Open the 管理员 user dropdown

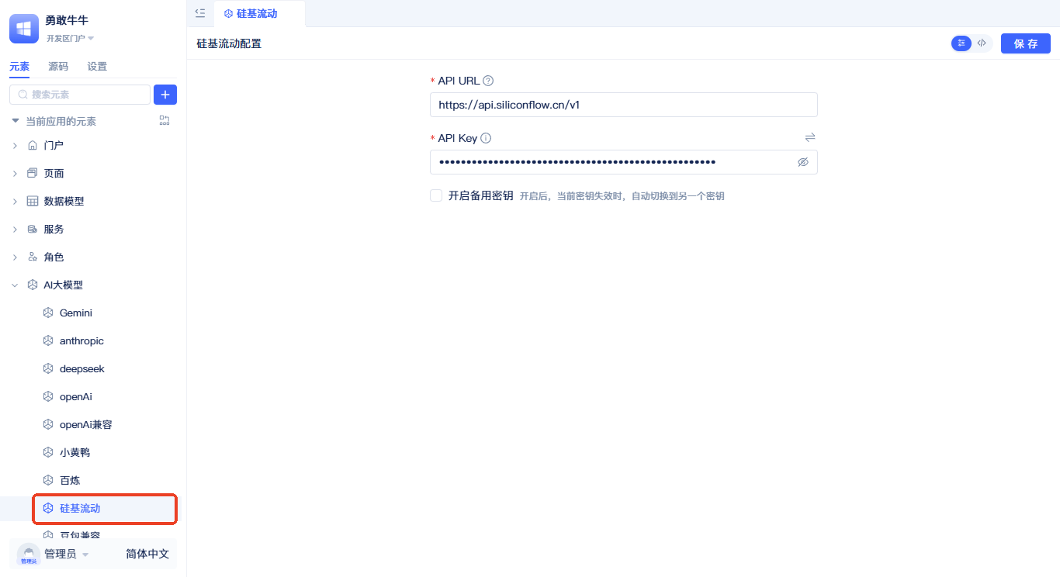click(67, 554)
